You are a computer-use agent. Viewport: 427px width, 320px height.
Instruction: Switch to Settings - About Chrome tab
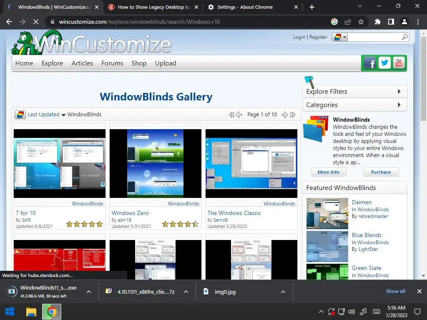click(252, 7)
